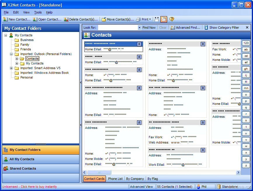This screenshot has height=191, width=253.
Task: Collapse the first selected contact card
Action: (139, 44)
